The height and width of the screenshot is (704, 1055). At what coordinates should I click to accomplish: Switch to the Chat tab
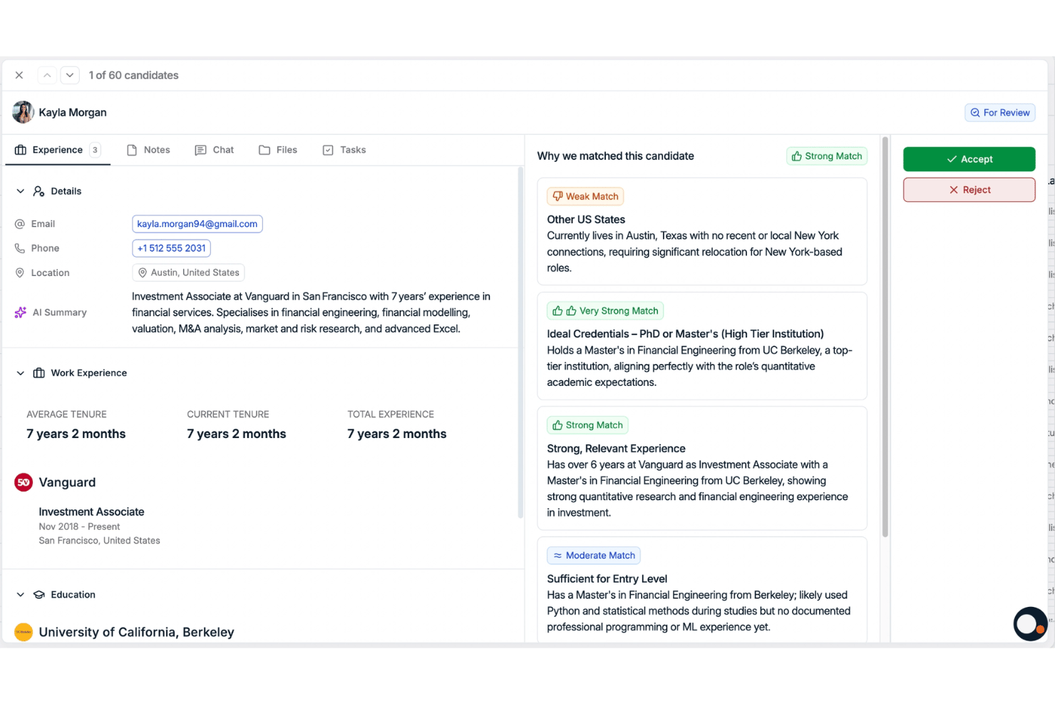[x=215, y=150]
